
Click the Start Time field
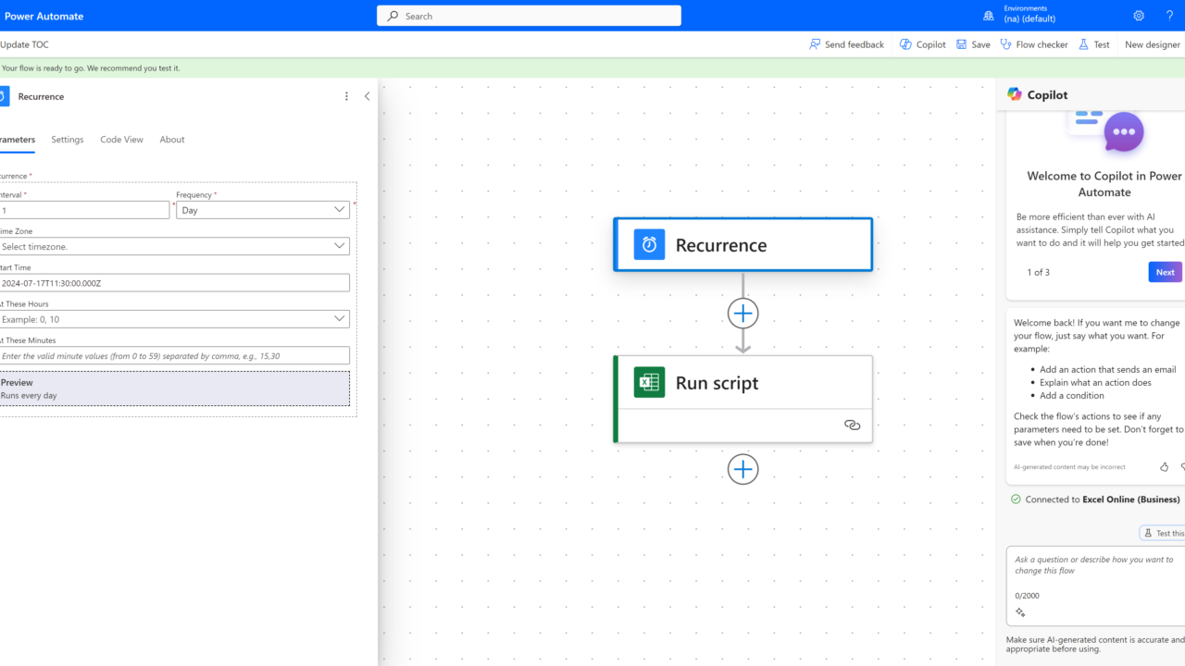tap(174, 283)
